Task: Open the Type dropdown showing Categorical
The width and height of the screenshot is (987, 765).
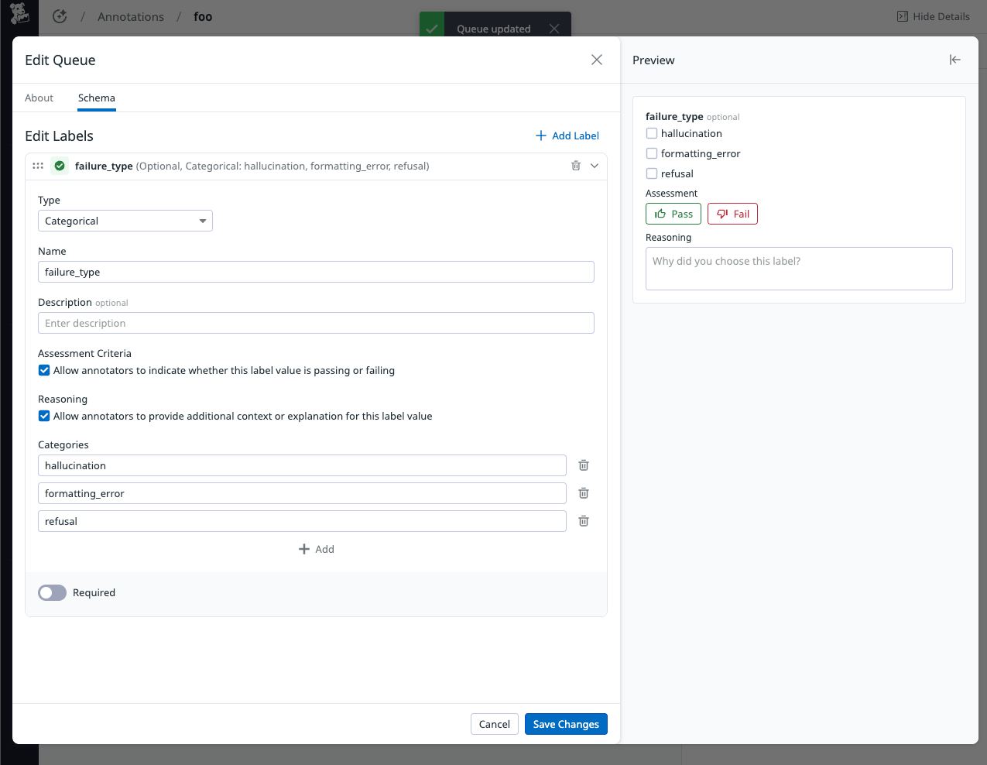Action: point(125,221)
